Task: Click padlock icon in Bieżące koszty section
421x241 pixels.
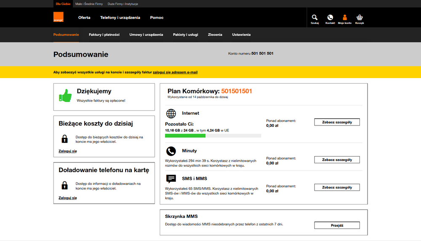Action: coord(64,139)
